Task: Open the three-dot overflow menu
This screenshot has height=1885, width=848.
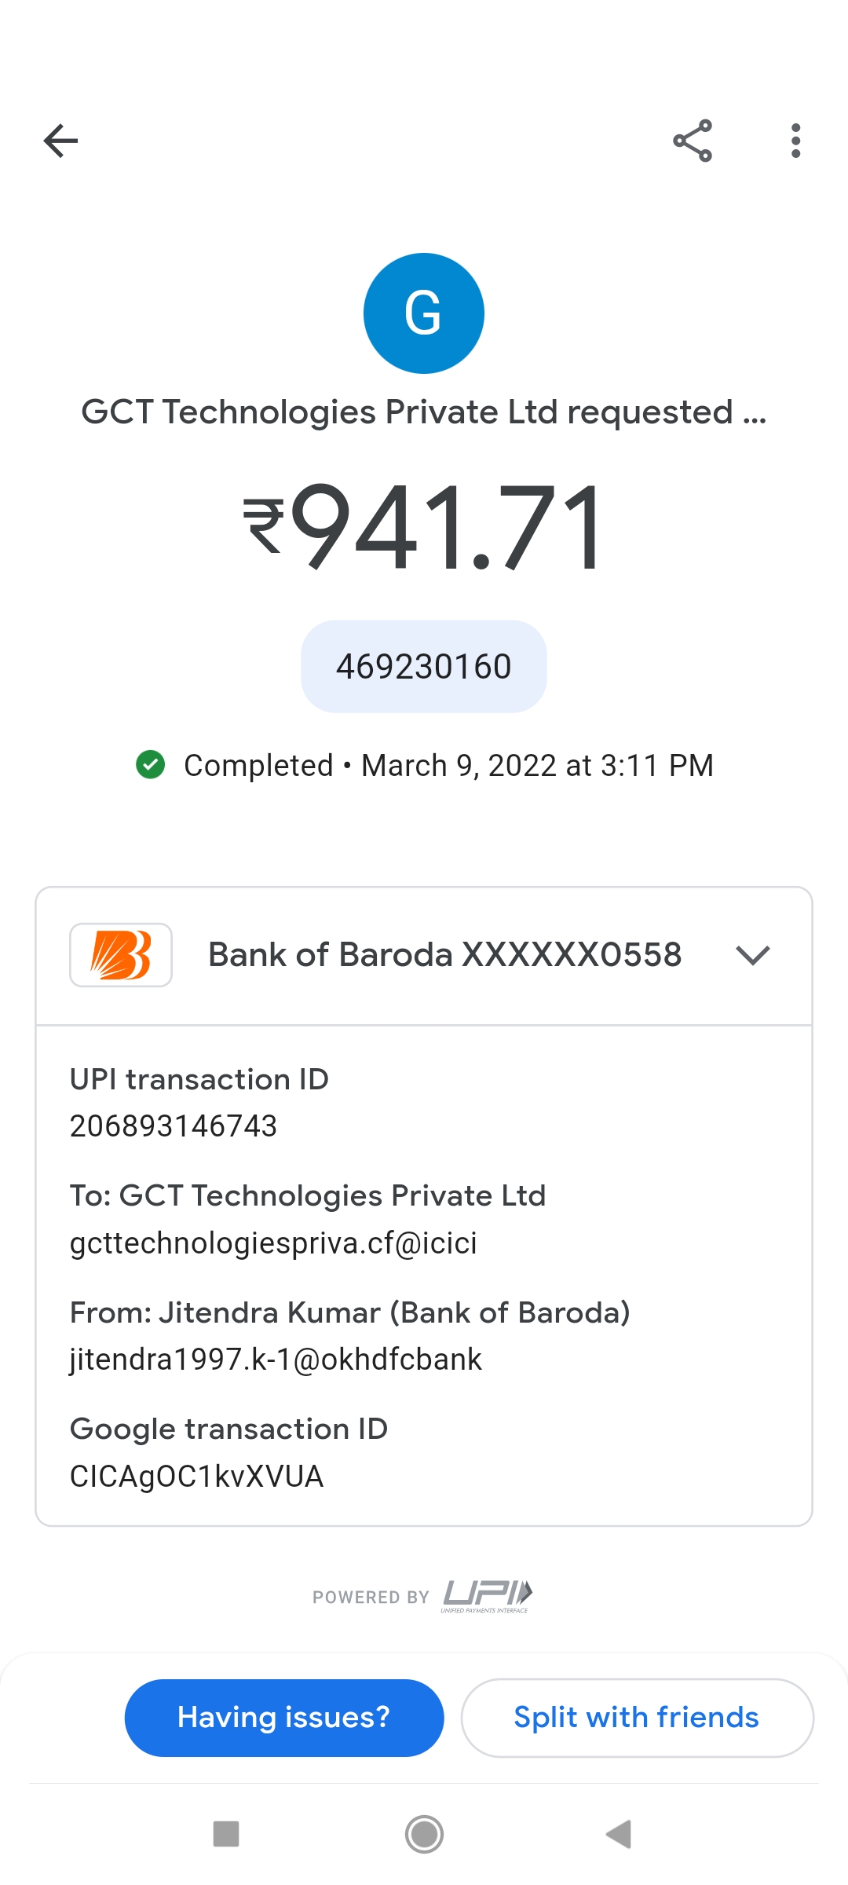Action: click(x=795, y=141)
